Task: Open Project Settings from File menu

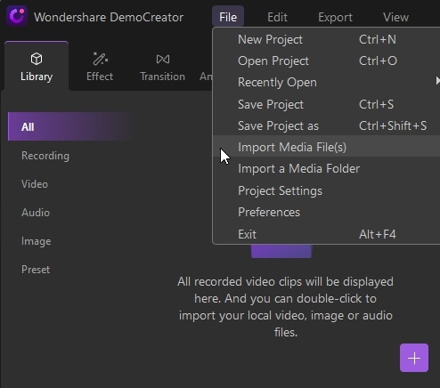Action: [326, 190]
